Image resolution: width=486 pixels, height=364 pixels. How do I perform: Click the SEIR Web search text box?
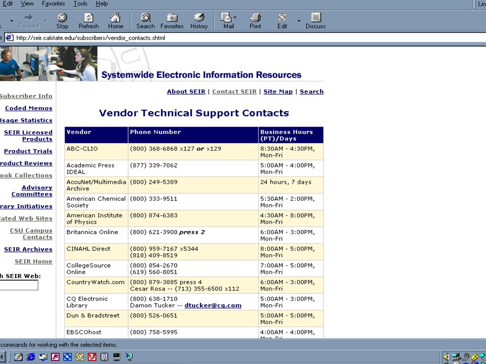click(19, 285)
